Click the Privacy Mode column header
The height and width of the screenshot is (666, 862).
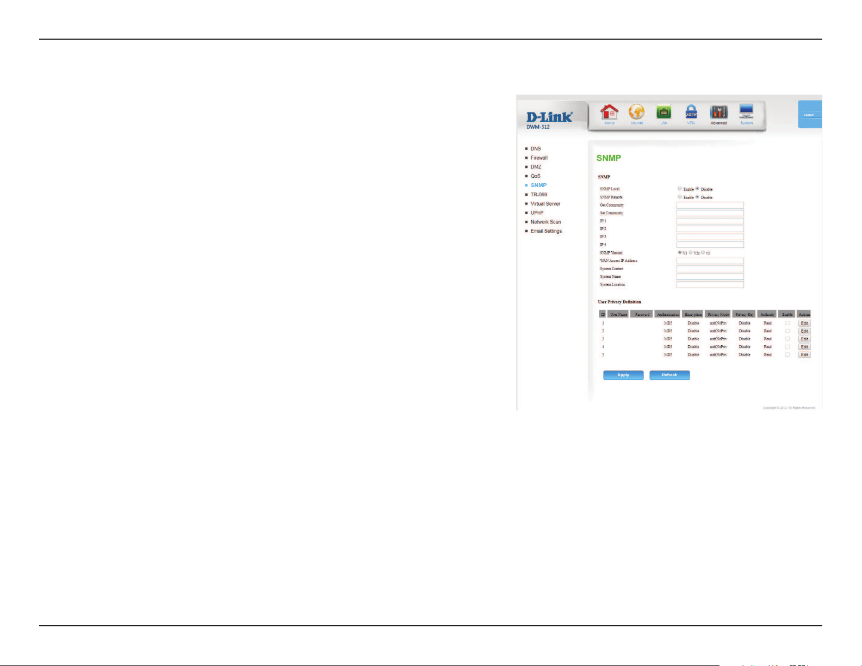[x=718, y=314]
